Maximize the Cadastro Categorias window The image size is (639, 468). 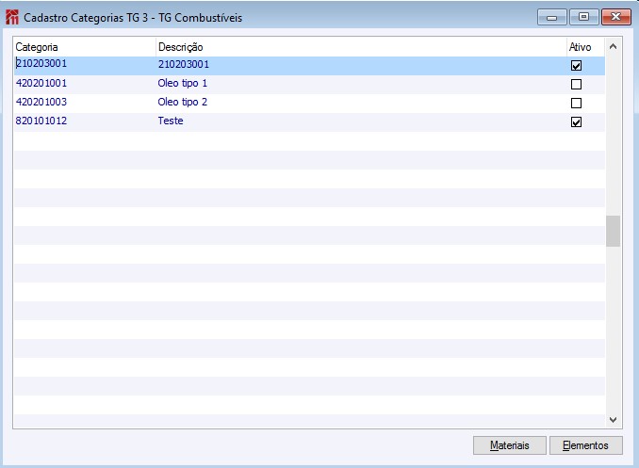click(583, 17)
